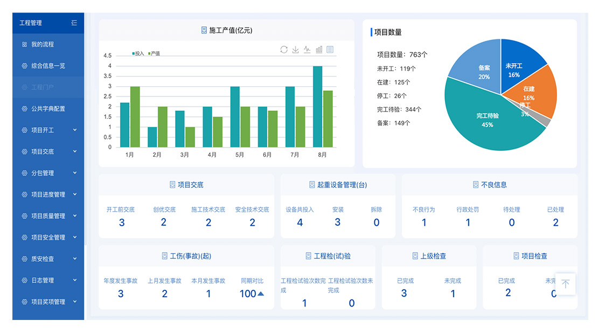Click the 年度发生事故 number
The image size is (598, 334).
(x=121, y=294)
